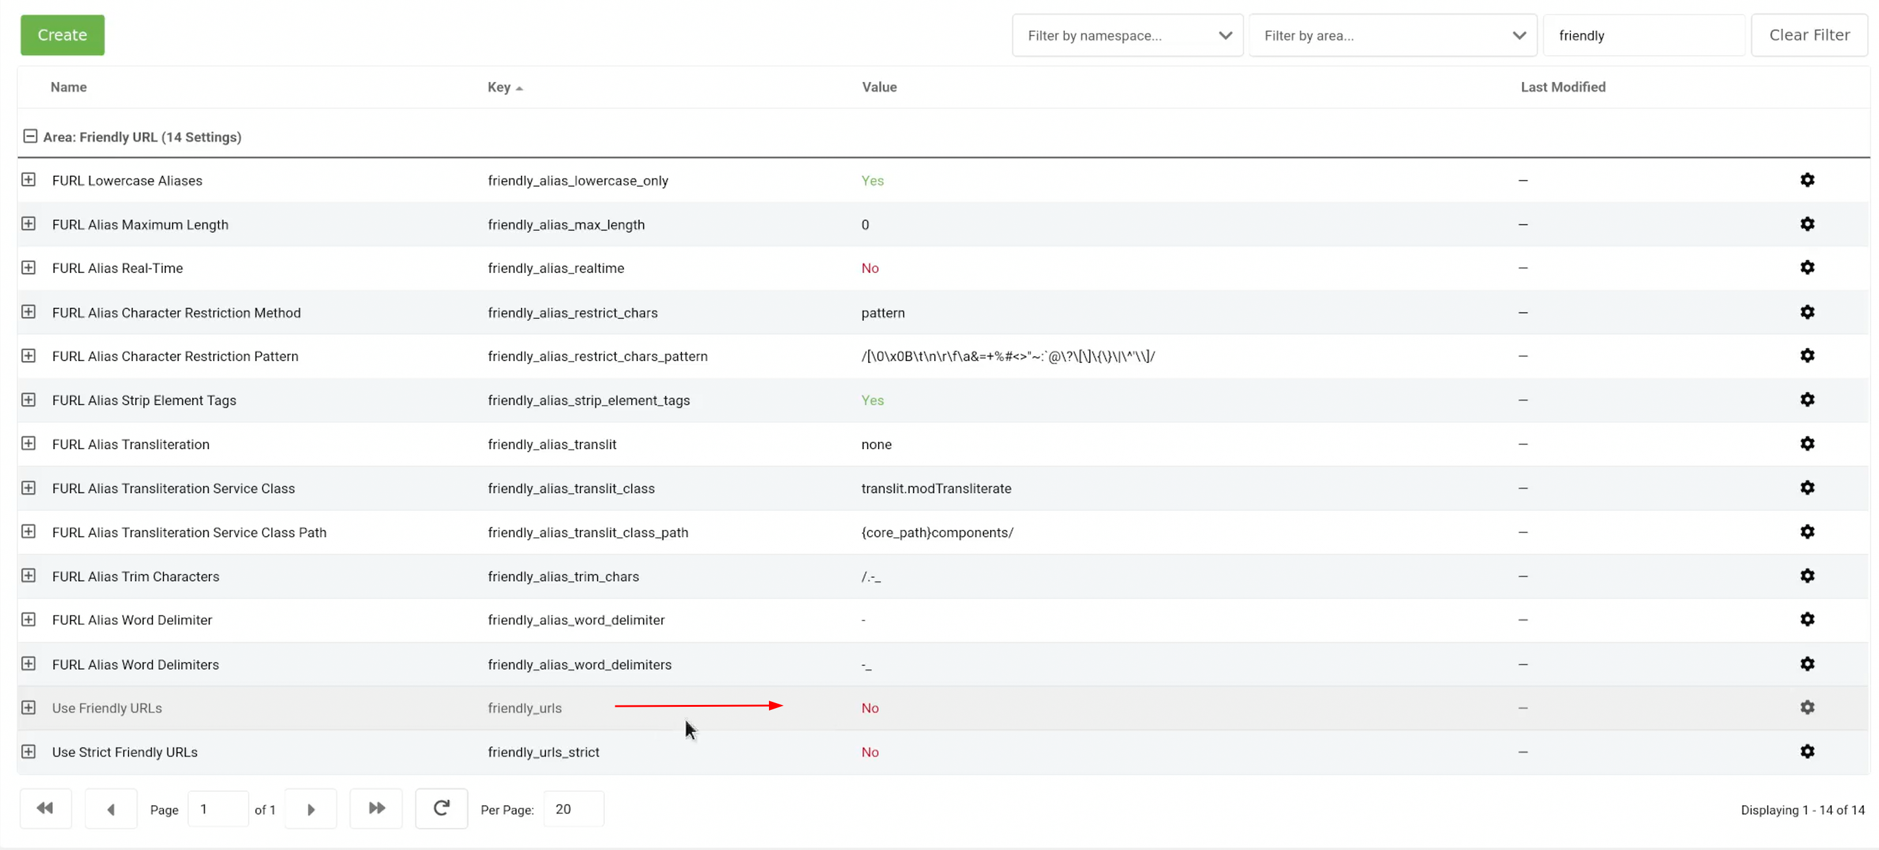Viewport: 1879px width, 850px height.
Task: Sort by the Last Modified column header
Action: click(1562, 87)
